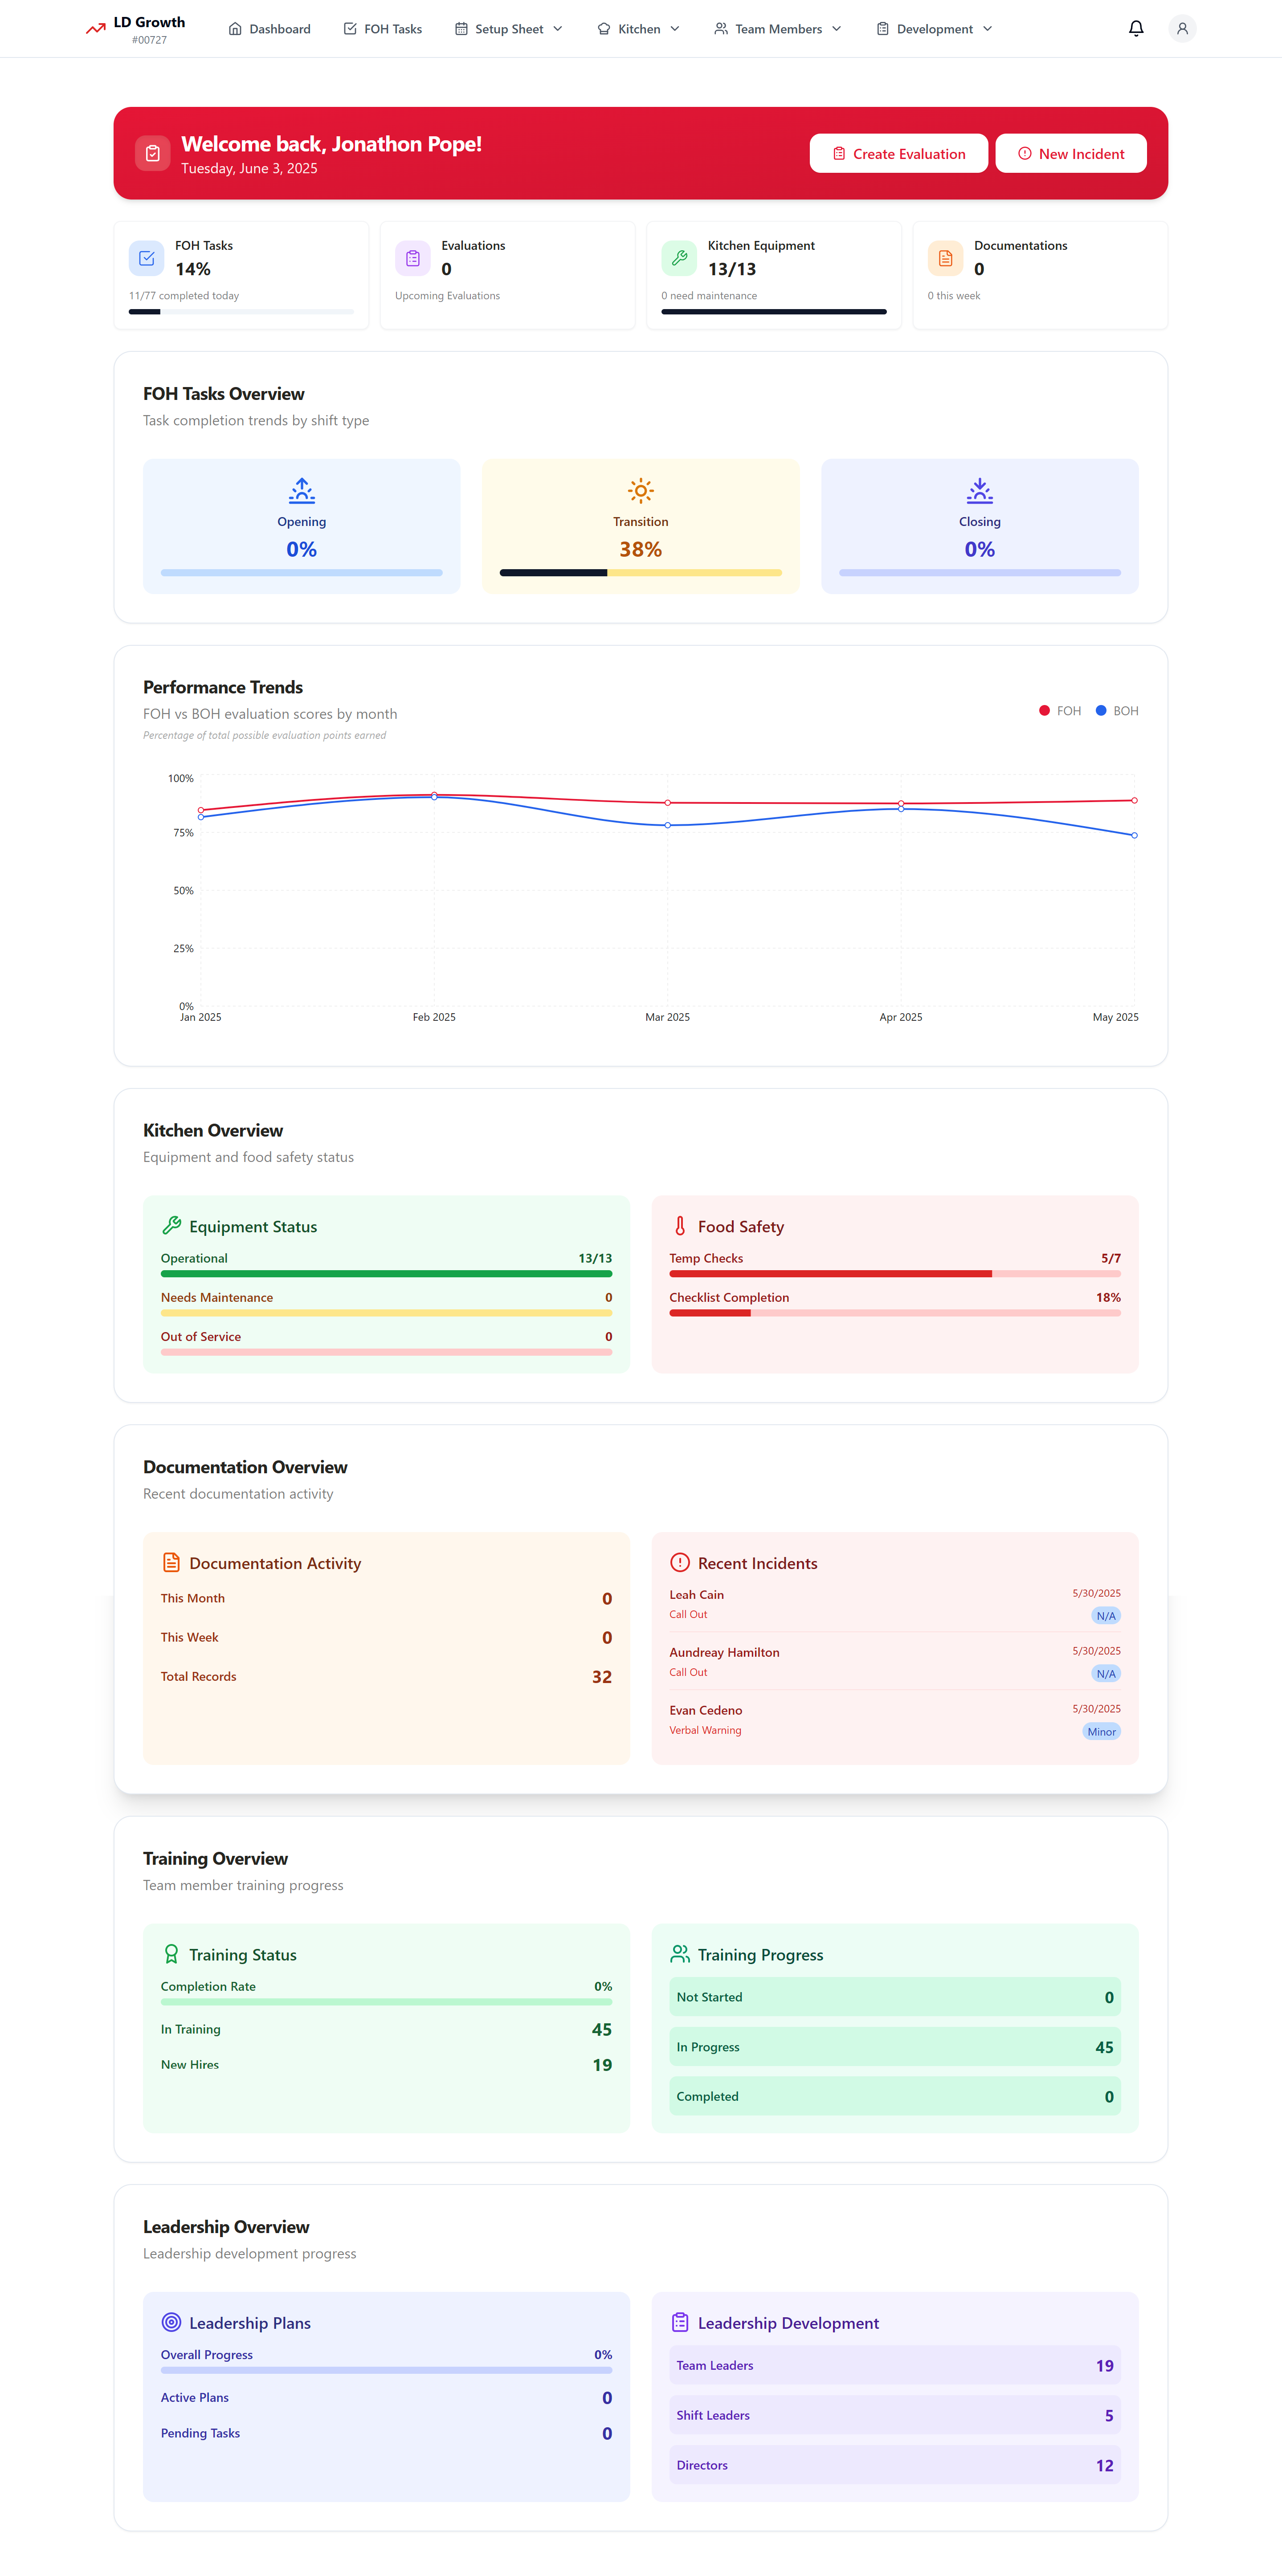This screenshot has height=2576, width=1282.
Task: Click the Temp Checks progress bar
Action: (x=895, y=1274)
